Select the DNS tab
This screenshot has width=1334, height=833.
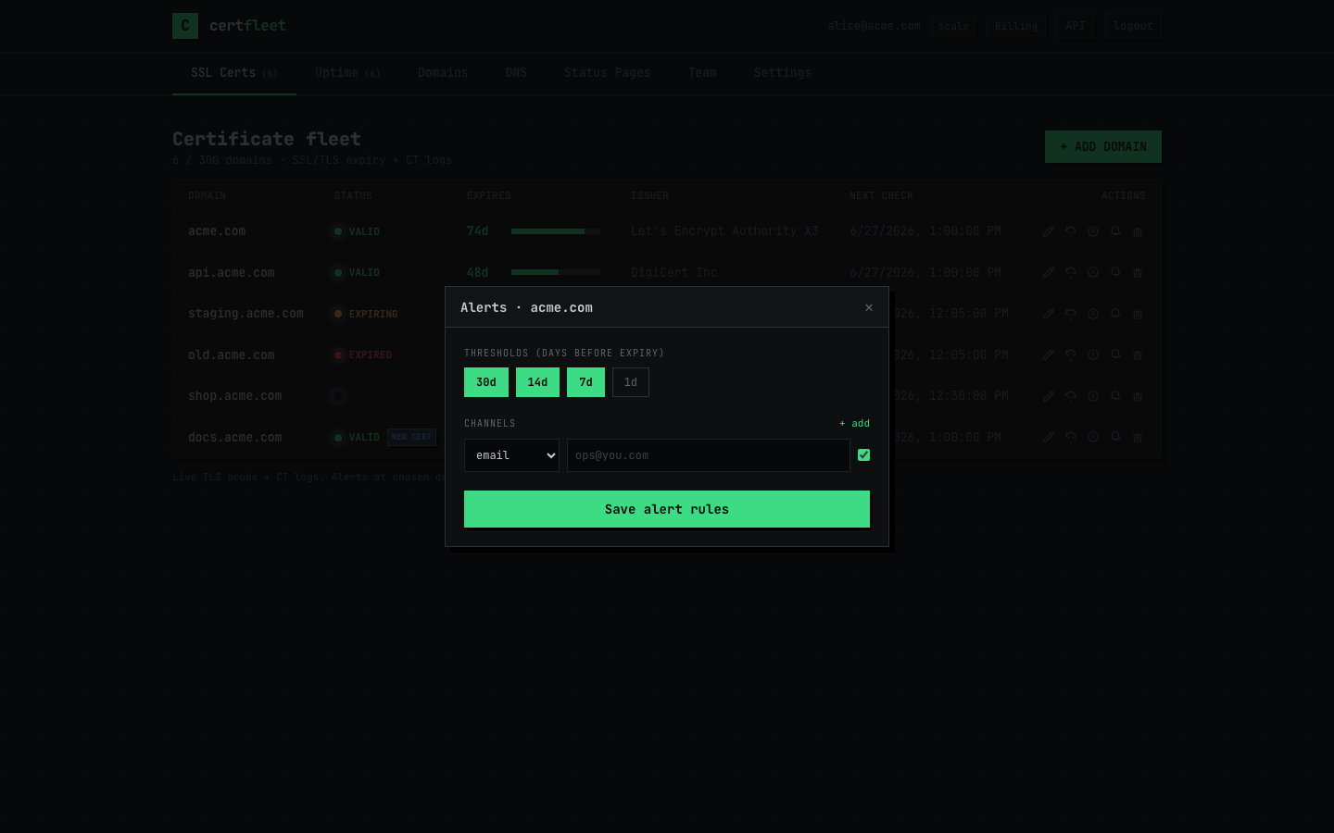[x=516, y=73]
